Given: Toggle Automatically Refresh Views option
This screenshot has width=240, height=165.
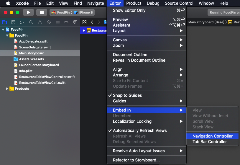Looking at the screenshot, I should 140,130.
